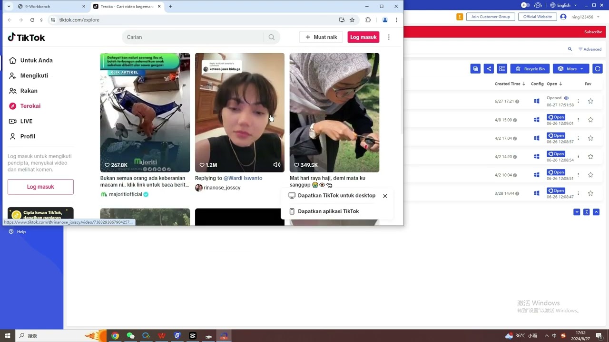Open the Recycle Bin
The image size is (609, 342).
click(530, 69)
